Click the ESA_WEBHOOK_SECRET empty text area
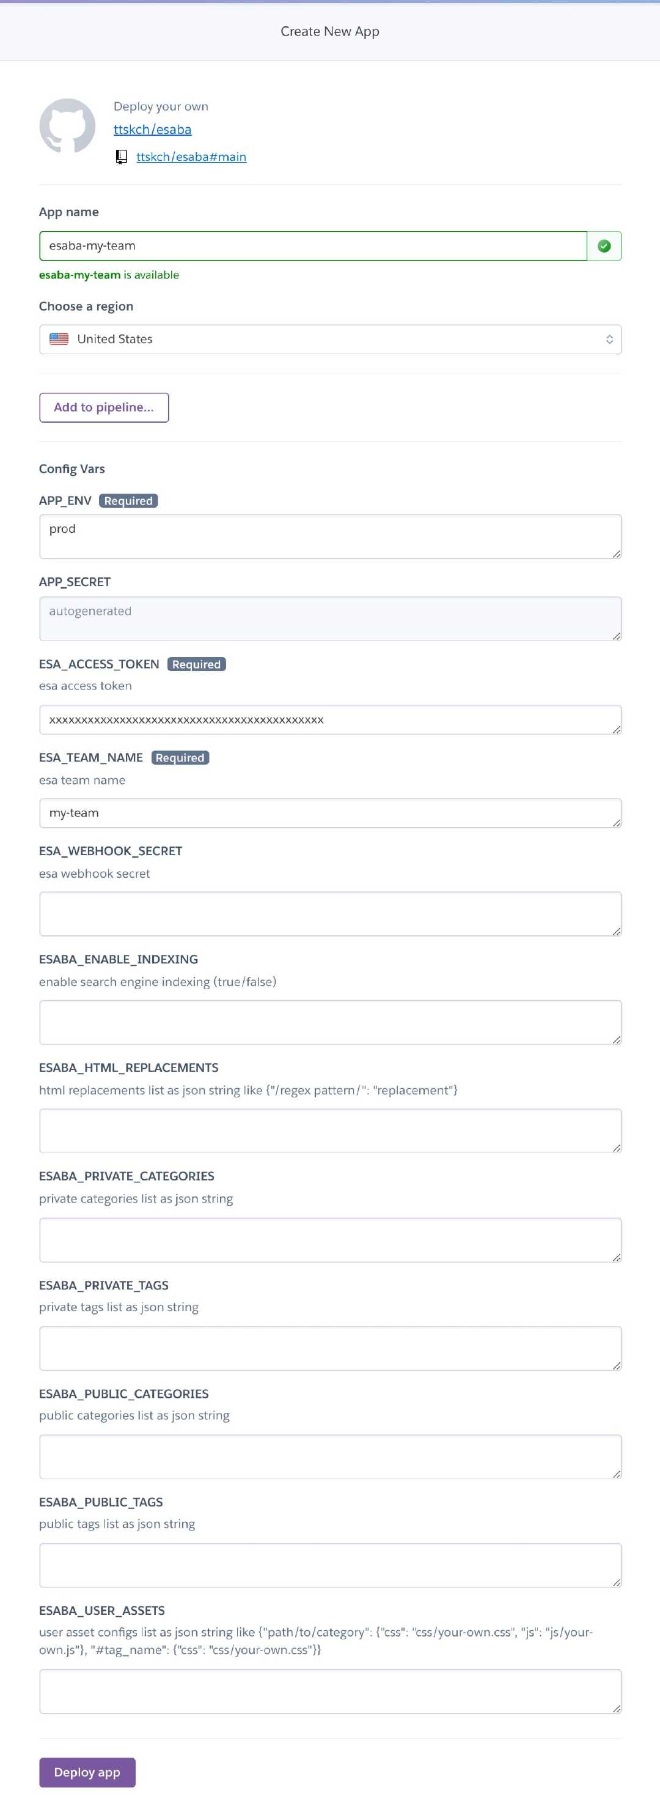 (x=330, y=913)
